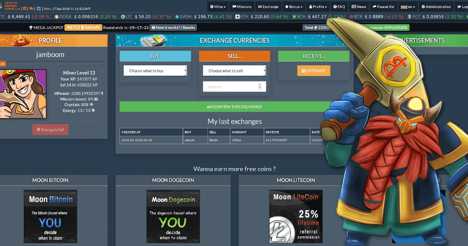
Task: Click the 'Miner Level 13' text
Action: [79, 73]
